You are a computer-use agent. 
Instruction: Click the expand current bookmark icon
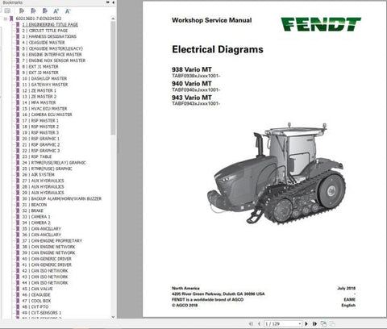(22, 10)
